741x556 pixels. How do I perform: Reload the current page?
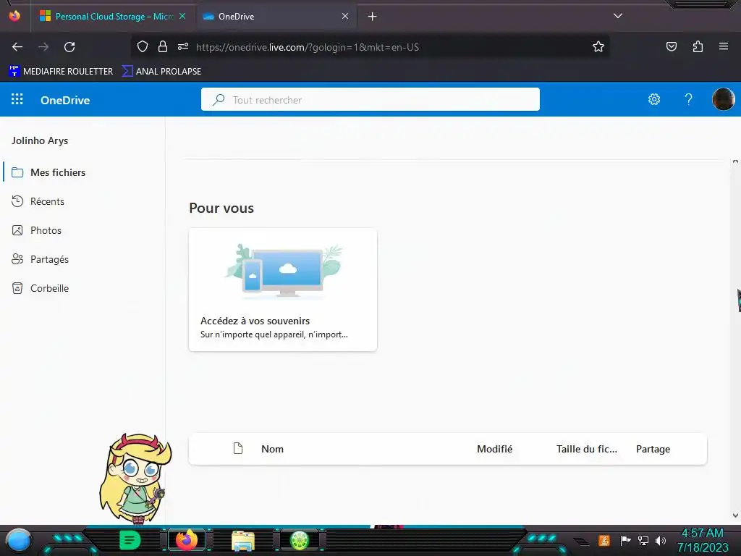pos(69,47)
